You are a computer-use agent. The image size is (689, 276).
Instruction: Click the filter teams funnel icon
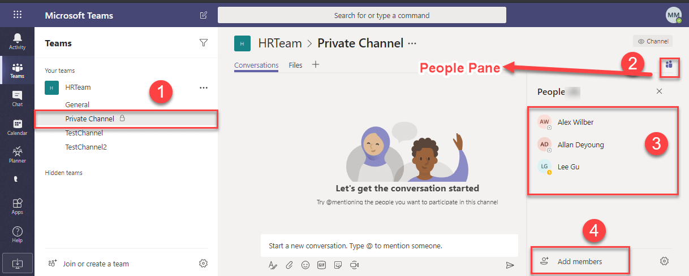tap(204, 43)
